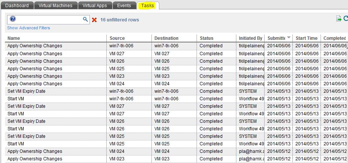Sort by the Start Time column header
The height and width of the screenshot is (163, 348).
tap(307, 38)
